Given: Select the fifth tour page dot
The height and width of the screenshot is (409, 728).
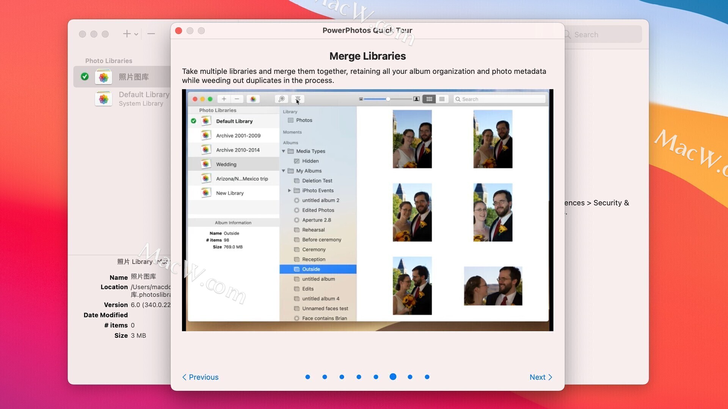Looking at the screenshot, I should tap(376, 377).
